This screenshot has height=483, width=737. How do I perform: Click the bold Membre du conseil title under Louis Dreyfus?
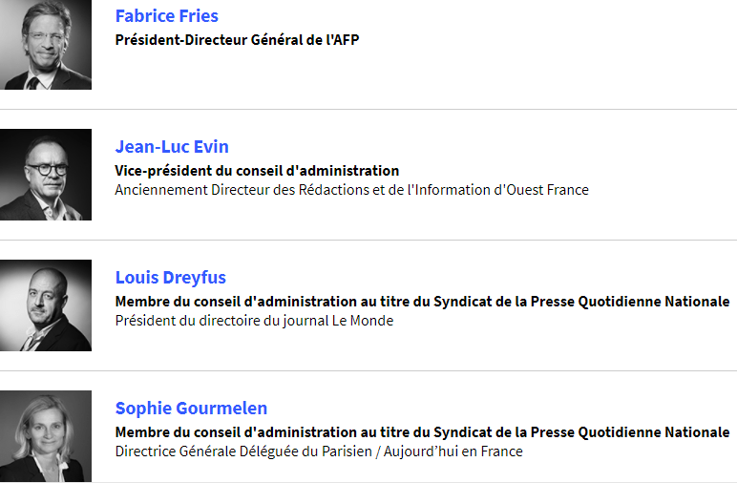(x=422, y=302)
